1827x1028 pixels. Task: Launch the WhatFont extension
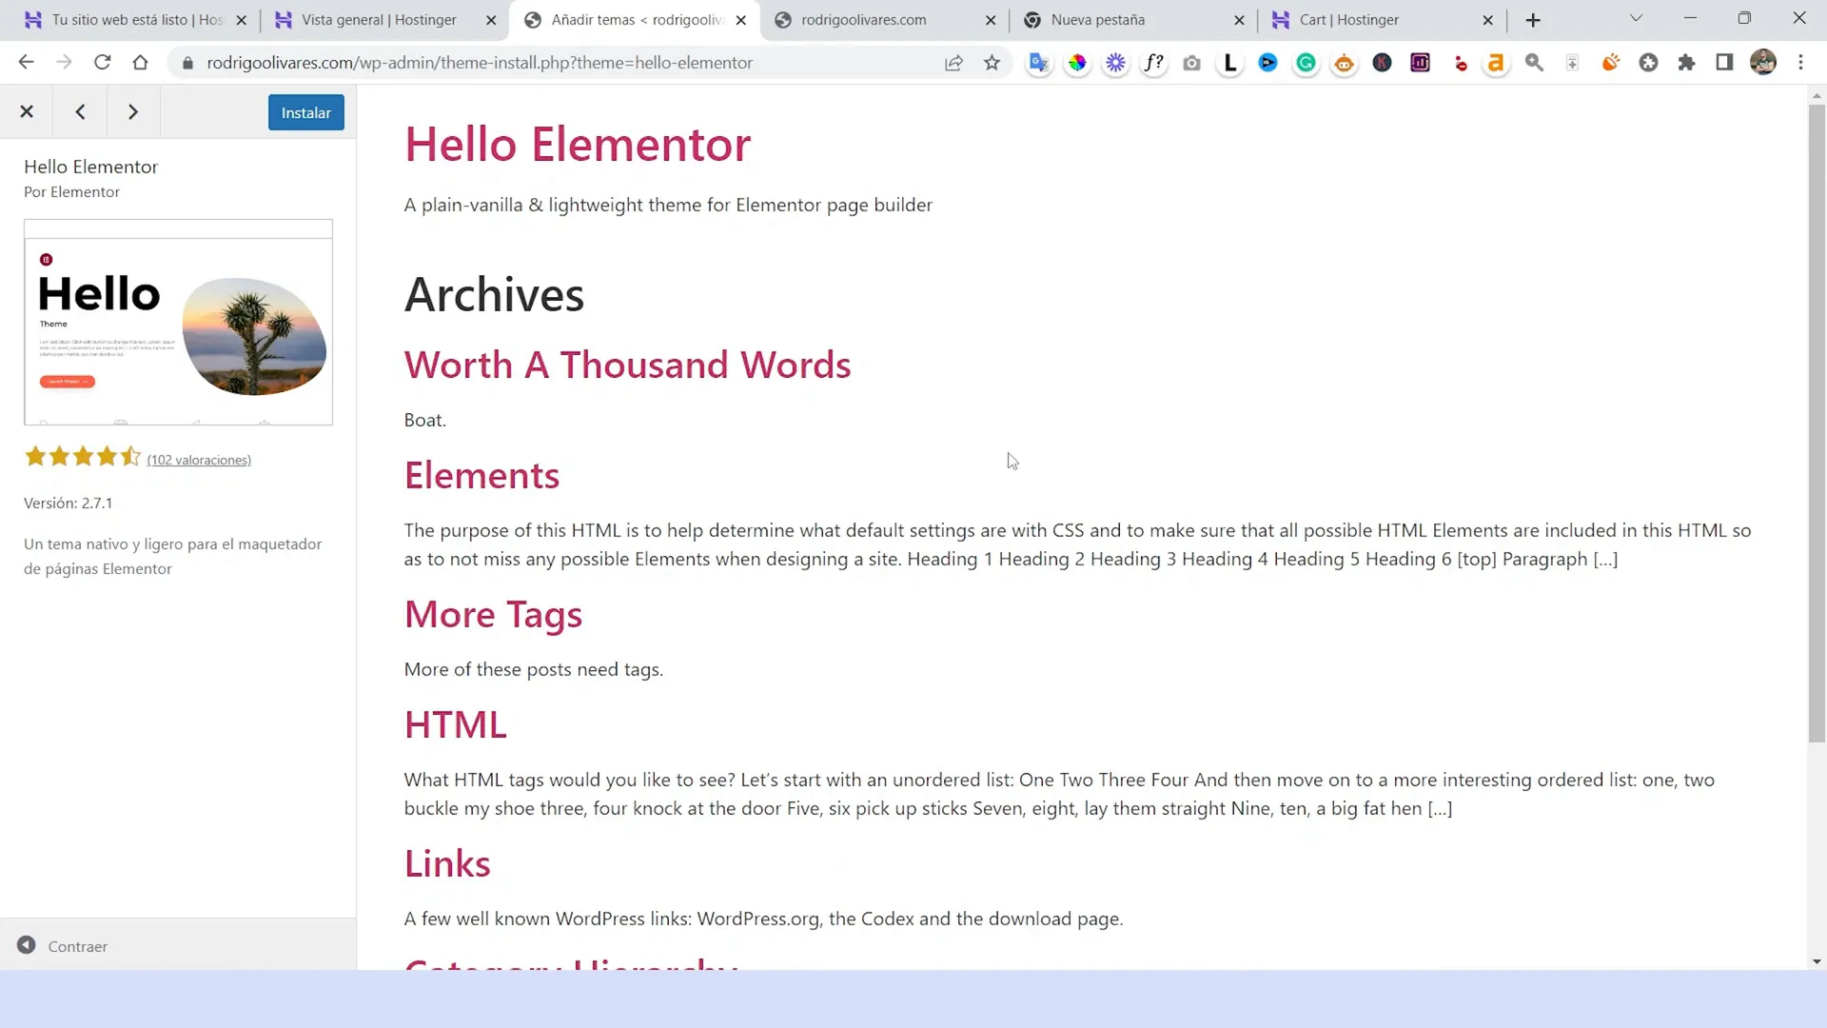1154,63
